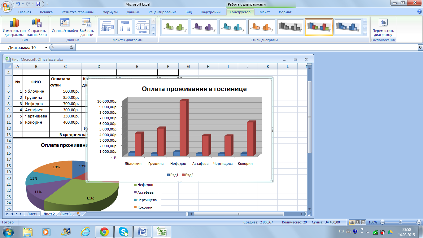
Task: Click the Excel Help question mark icon
Action: [419, 11]
